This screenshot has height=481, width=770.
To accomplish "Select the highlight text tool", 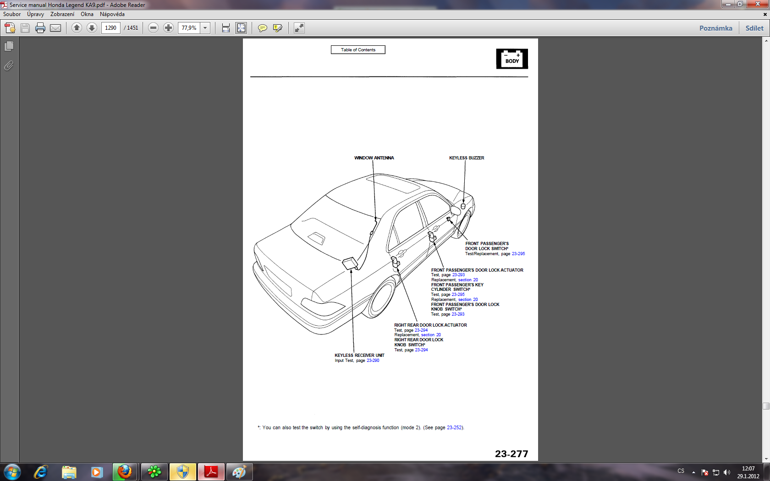I will point(277,28).
